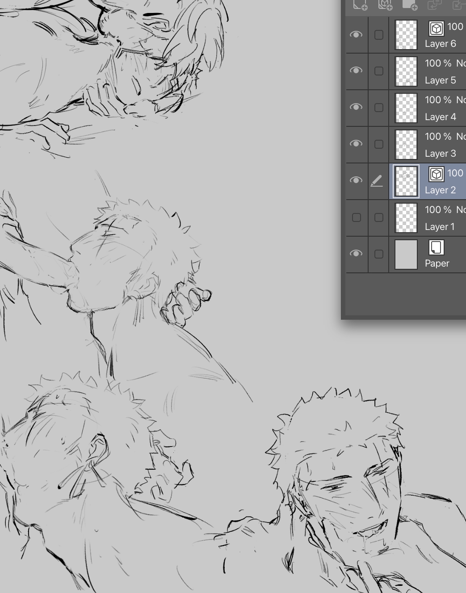Check the selection box next to Layer 6

(x=378, y=35)
